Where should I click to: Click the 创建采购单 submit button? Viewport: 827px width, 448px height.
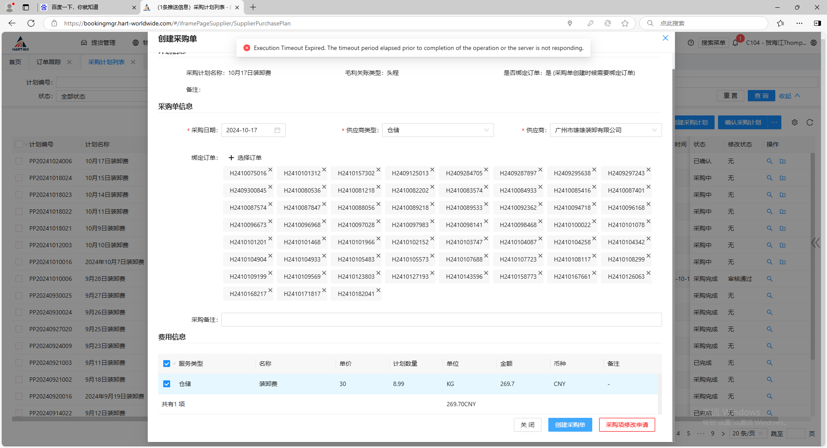[570, 425]
